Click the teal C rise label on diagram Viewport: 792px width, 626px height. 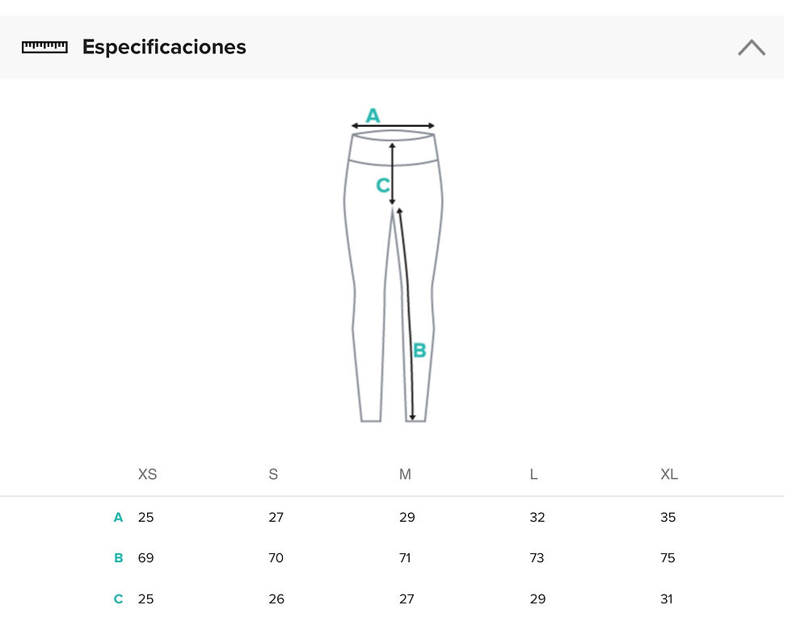383,185
